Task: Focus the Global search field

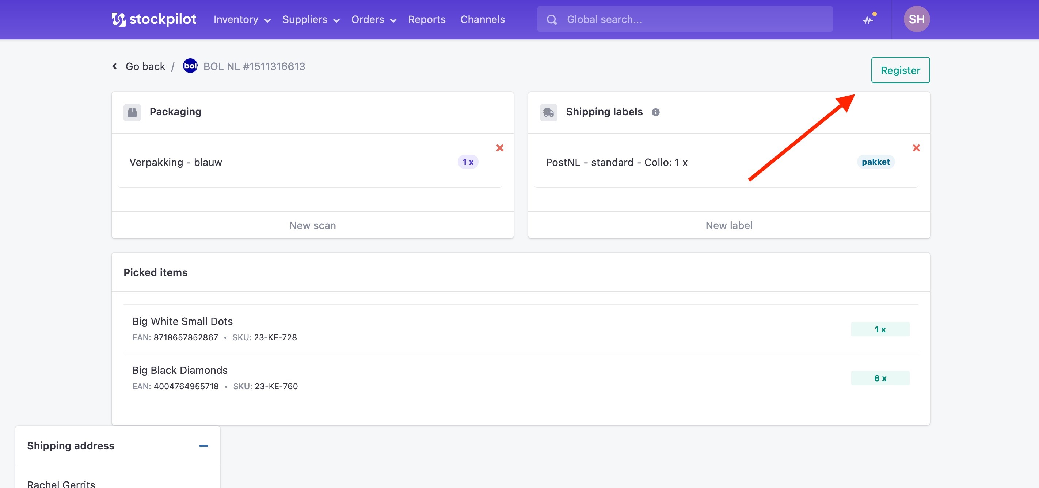Action: pos(685,19)
